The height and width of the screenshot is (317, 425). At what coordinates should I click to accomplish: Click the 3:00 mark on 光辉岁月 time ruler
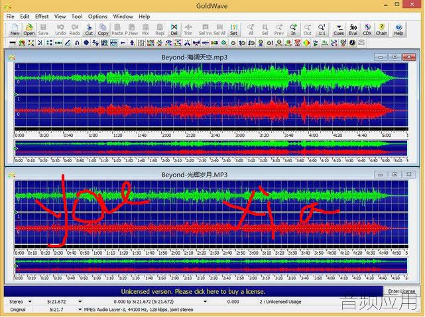(253, 253)
